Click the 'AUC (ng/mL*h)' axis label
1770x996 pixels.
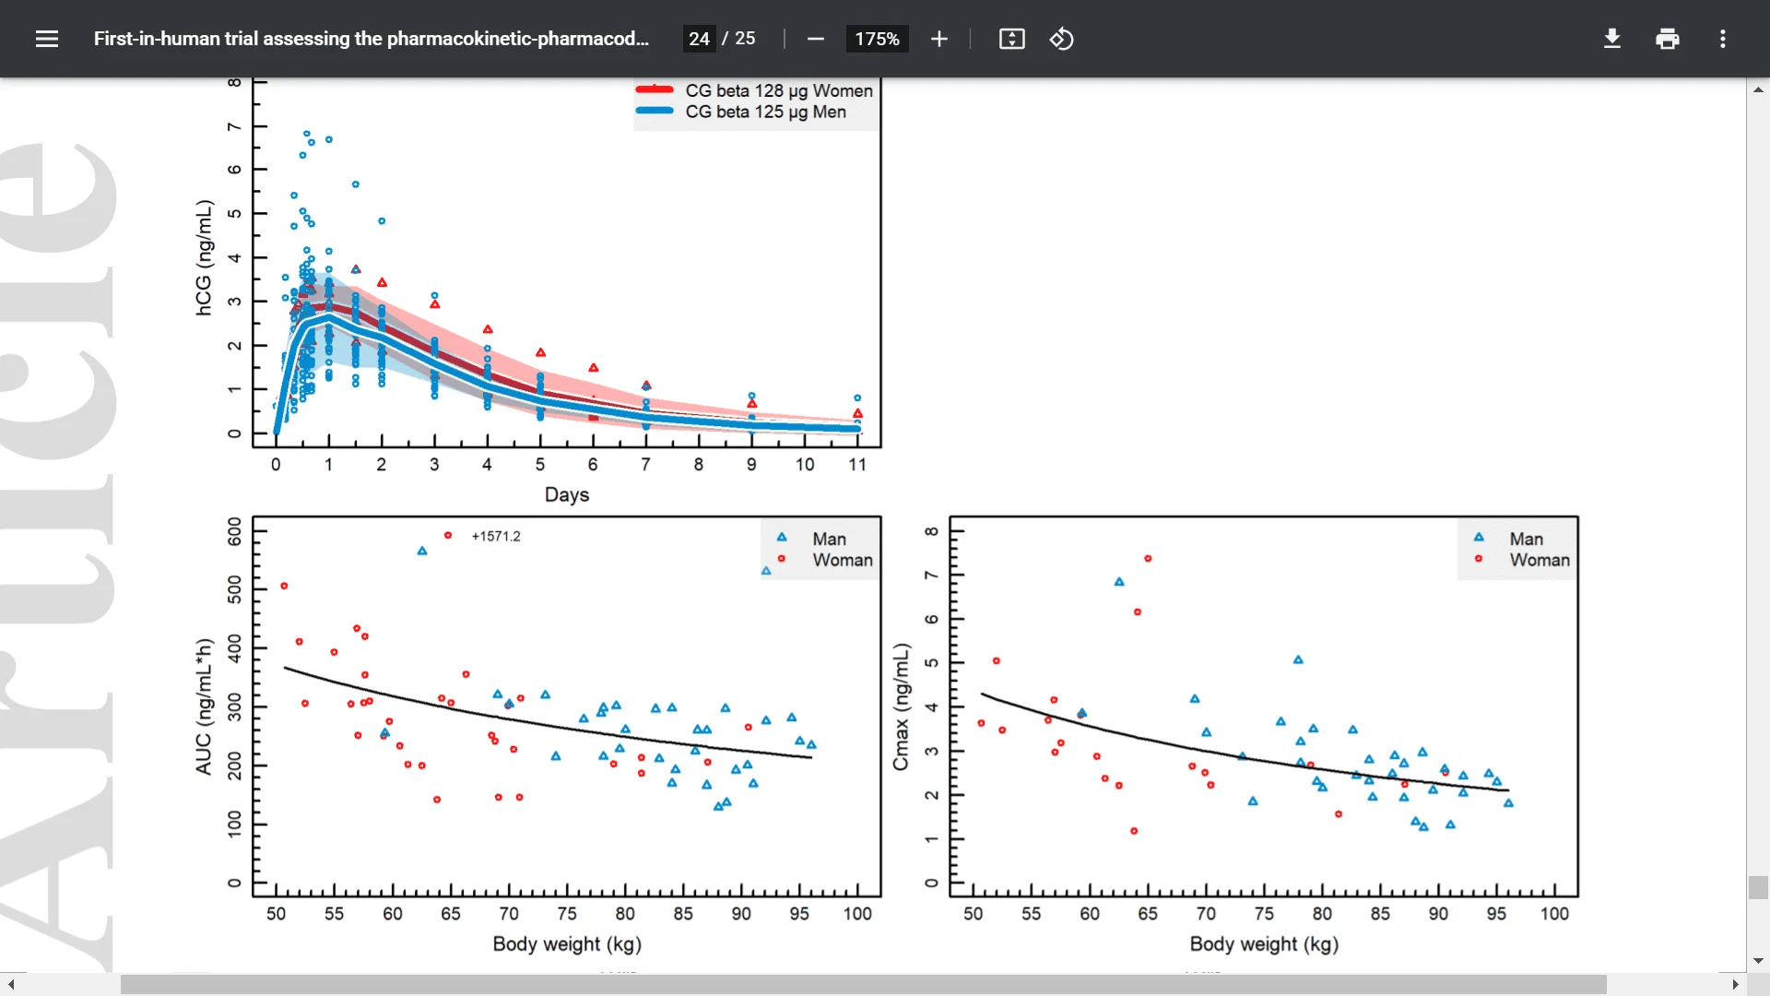coord(204,706)
